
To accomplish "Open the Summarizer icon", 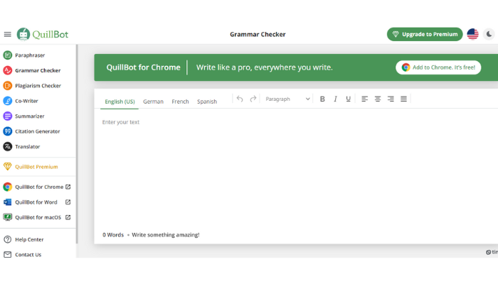I will (7, 116).
